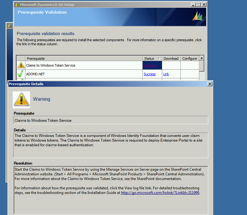Click the Warning heading in Prerequisite Details
Screen dimensions: 247x215
[41, 99]
